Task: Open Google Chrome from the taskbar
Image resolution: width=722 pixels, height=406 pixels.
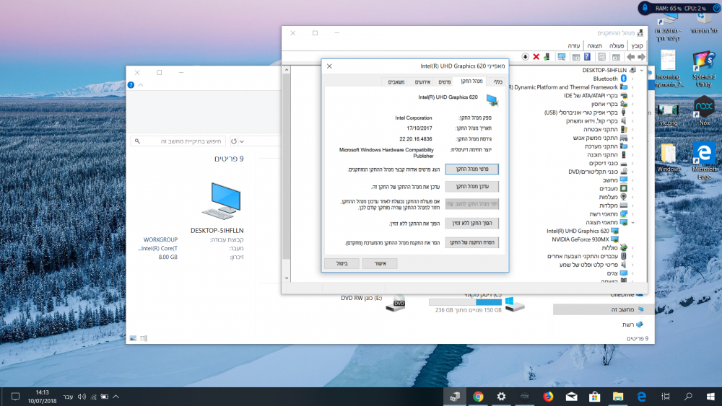Action: click(x=478, y=397)
